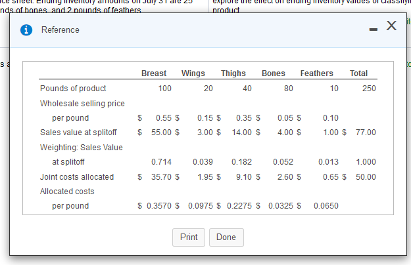Click Wings weighting 0.039

203,162
